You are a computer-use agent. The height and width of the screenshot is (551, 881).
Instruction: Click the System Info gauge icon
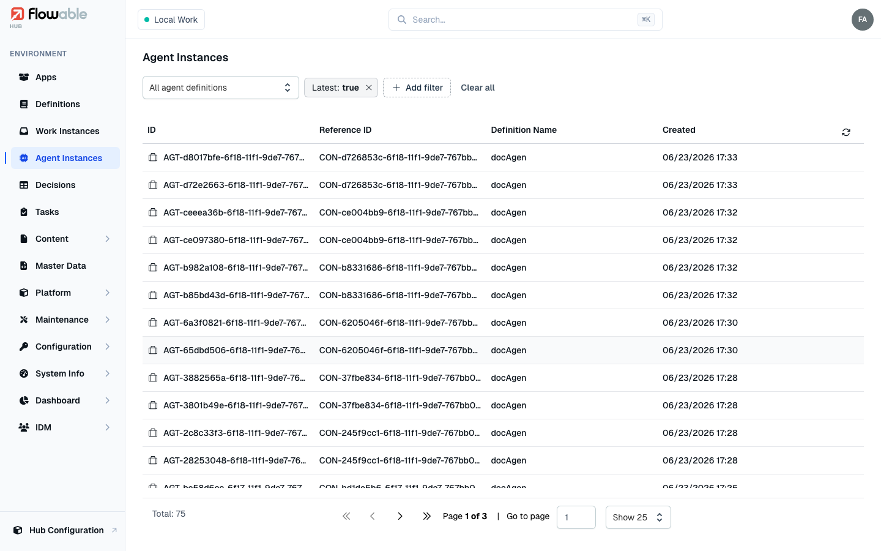[x=24, y=373]
